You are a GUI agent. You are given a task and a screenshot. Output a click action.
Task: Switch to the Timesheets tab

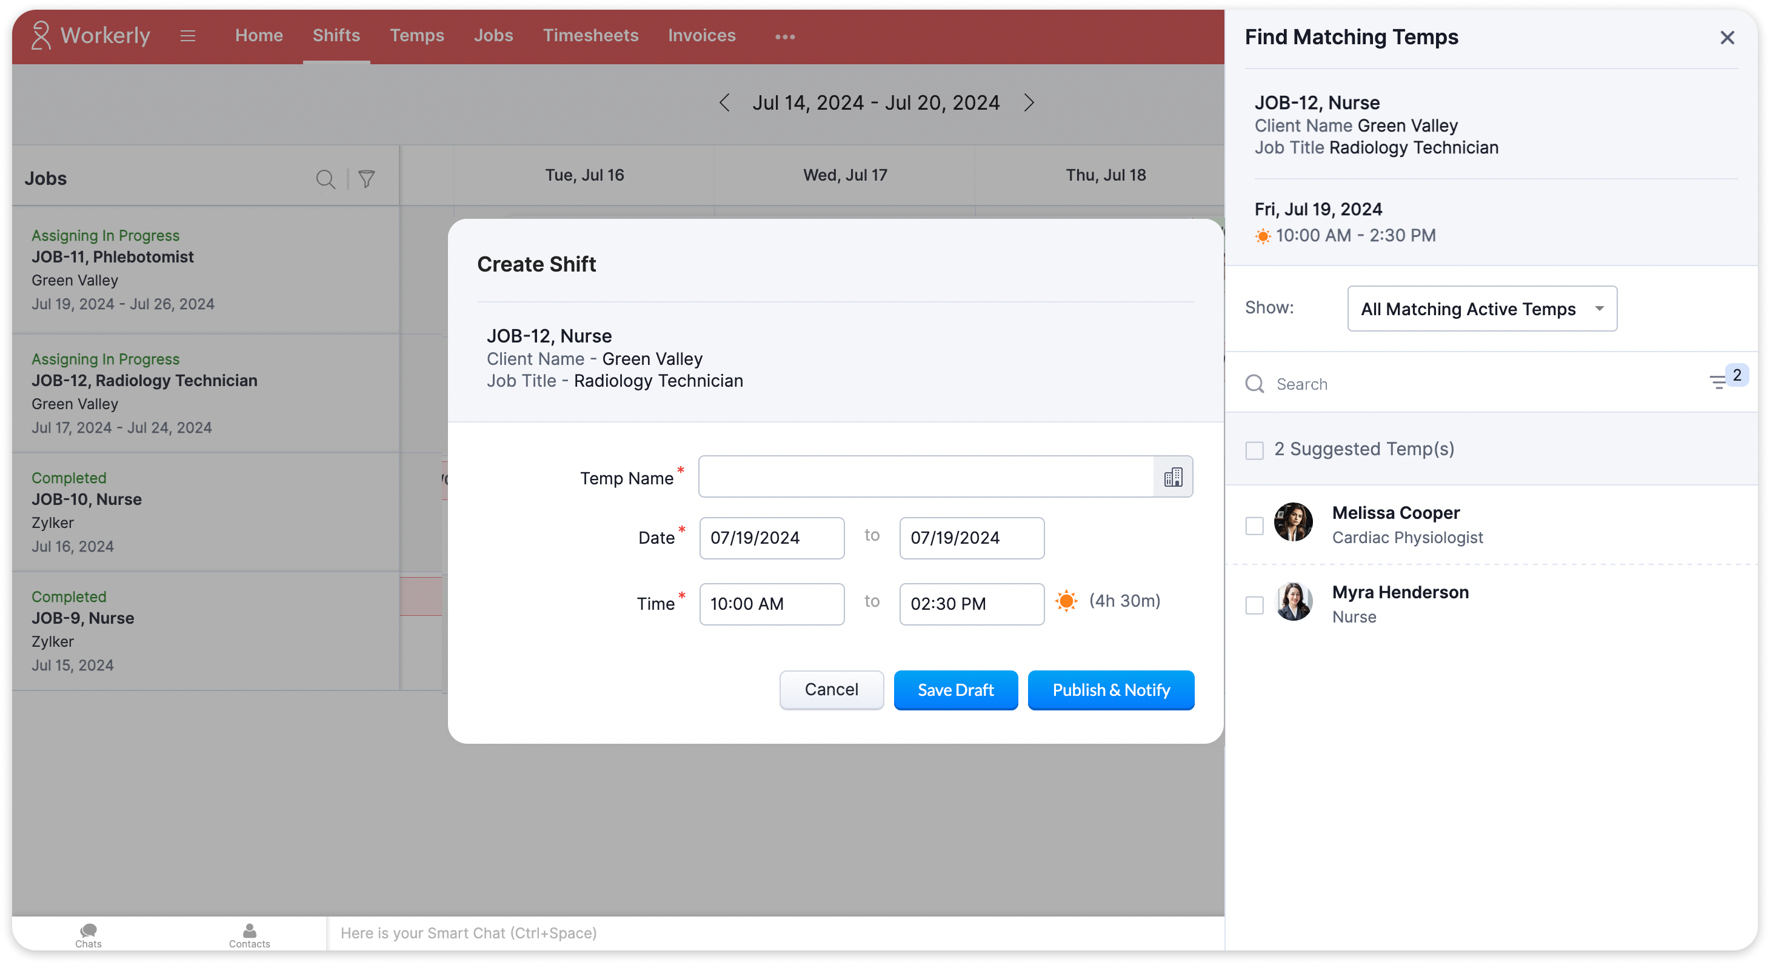[x=590, y=36]
